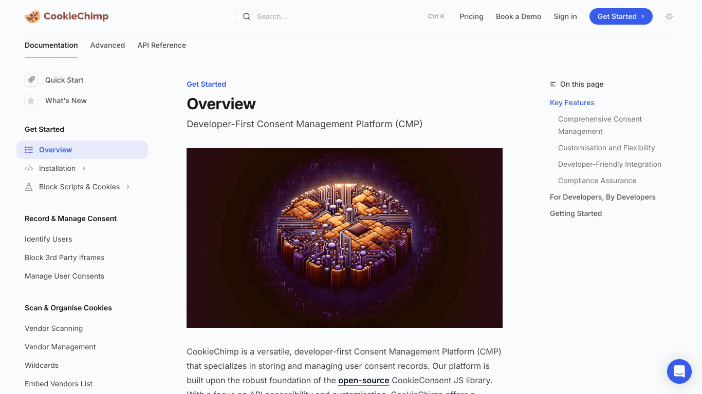Viewport: 702px width, 394px height.
Task: Open Block 3rd Party Iframes page
Action: point(65,258)
